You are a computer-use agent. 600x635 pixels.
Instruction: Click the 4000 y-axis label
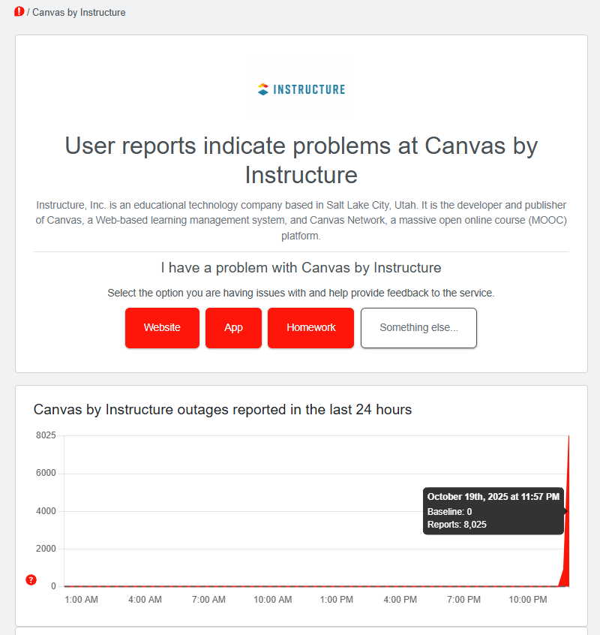pyautogui.click(x=46, y=511)
